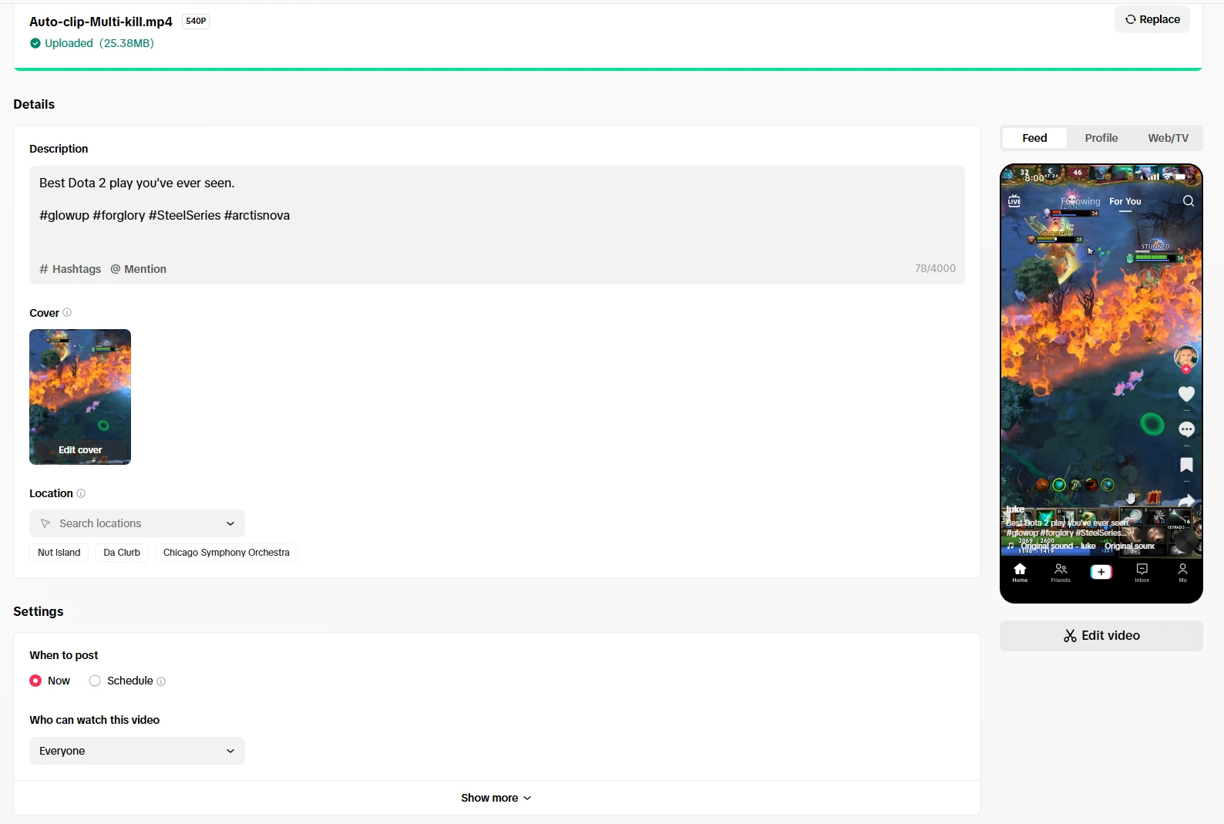
Task: Open the Search locations dropdown
Action: (x=137, y=523)
